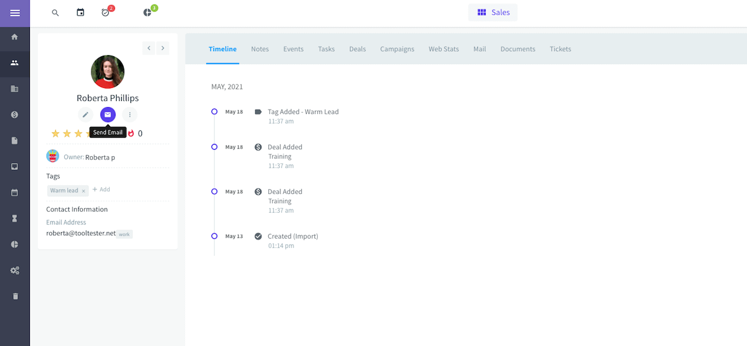Screen dimensions: 747x346
Task: Open Companies building sidebar icon
Action: pos(15,89)
